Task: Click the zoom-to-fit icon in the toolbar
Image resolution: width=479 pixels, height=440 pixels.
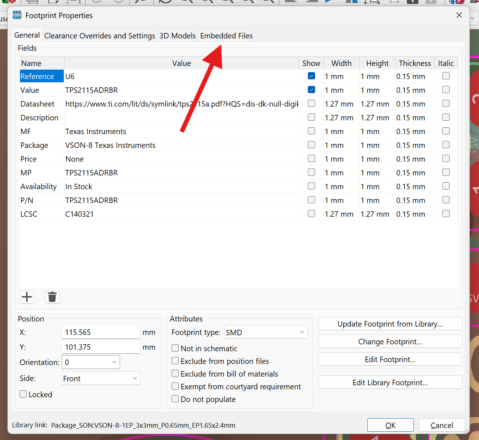Action: click(x=227, y=2)
